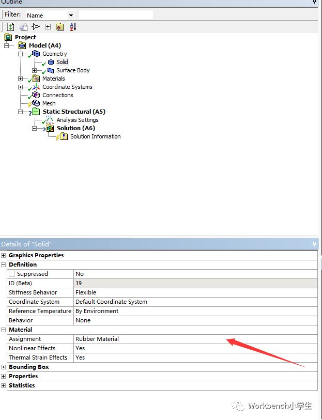
Task: Select the Solid body tree item
Action: click(62, 62)
